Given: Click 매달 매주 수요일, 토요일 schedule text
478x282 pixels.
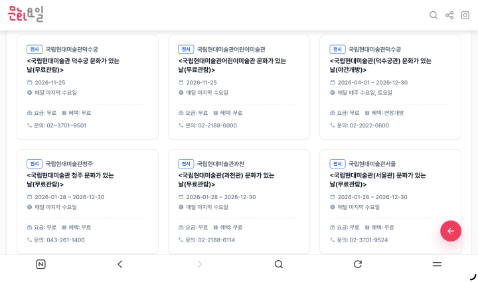Looking at the screenshot, I should (365, 93).
